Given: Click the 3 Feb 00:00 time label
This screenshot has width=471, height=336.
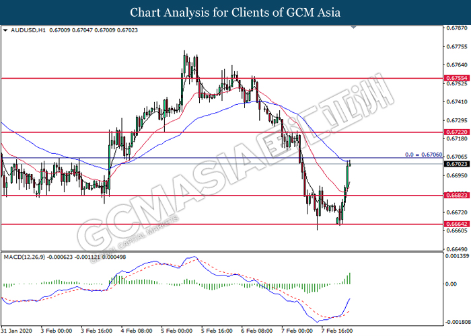Looking at the screenshot, I should pos(57,331).
